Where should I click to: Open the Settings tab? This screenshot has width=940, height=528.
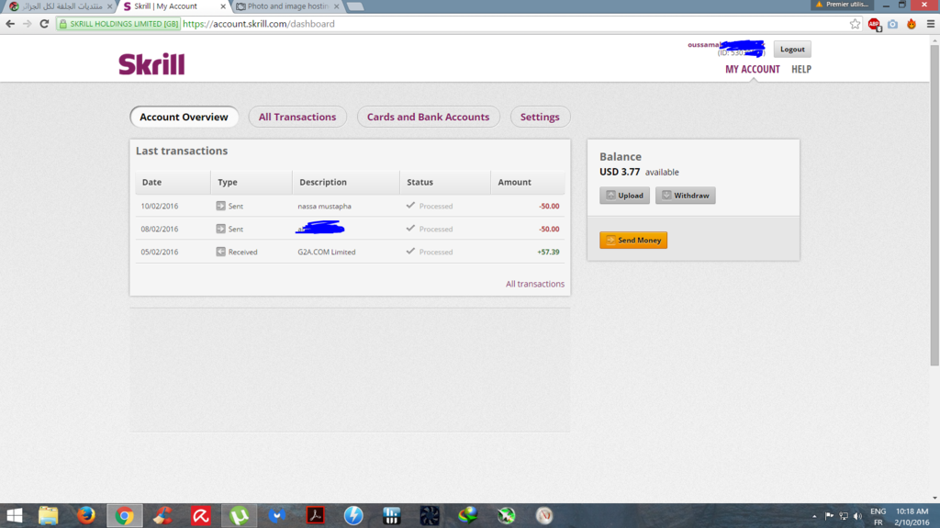540,117
